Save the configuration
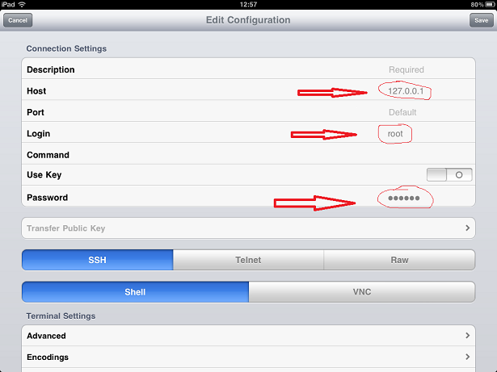This screenshot has width=497, height=372. pyautogui.click(x=480, y=19)
